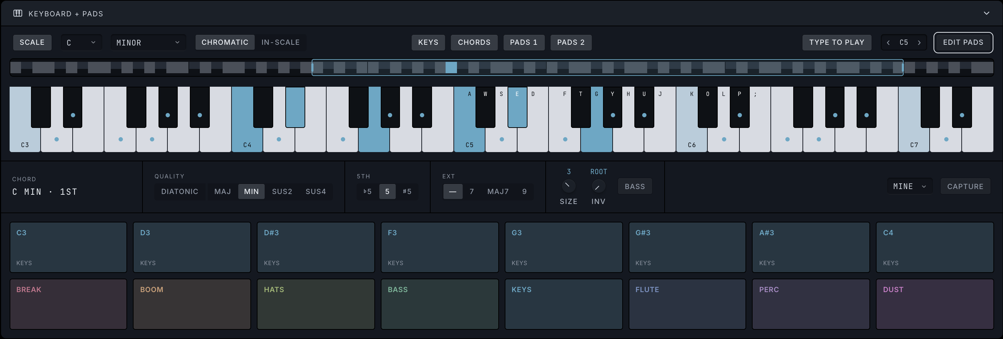Open the MINE preset dropdown
This screenshot has width=1003, height=339.
[x=909, y=187]
